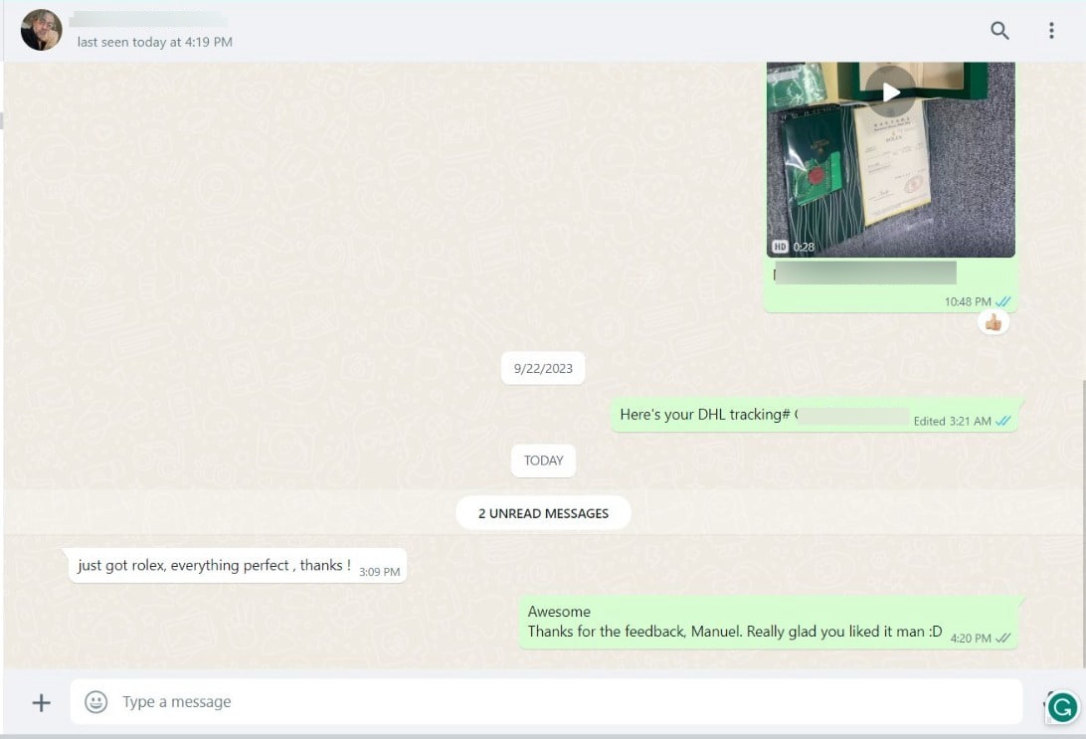Click the thumbs up reaction on video
This screenshot has width=1086, height=739.
[x=993, y=321]
